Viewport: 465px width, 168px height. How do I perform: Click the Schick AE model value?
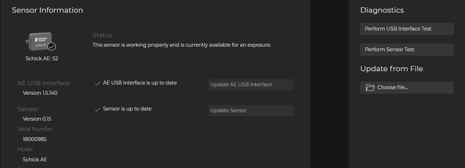(35, 160)
